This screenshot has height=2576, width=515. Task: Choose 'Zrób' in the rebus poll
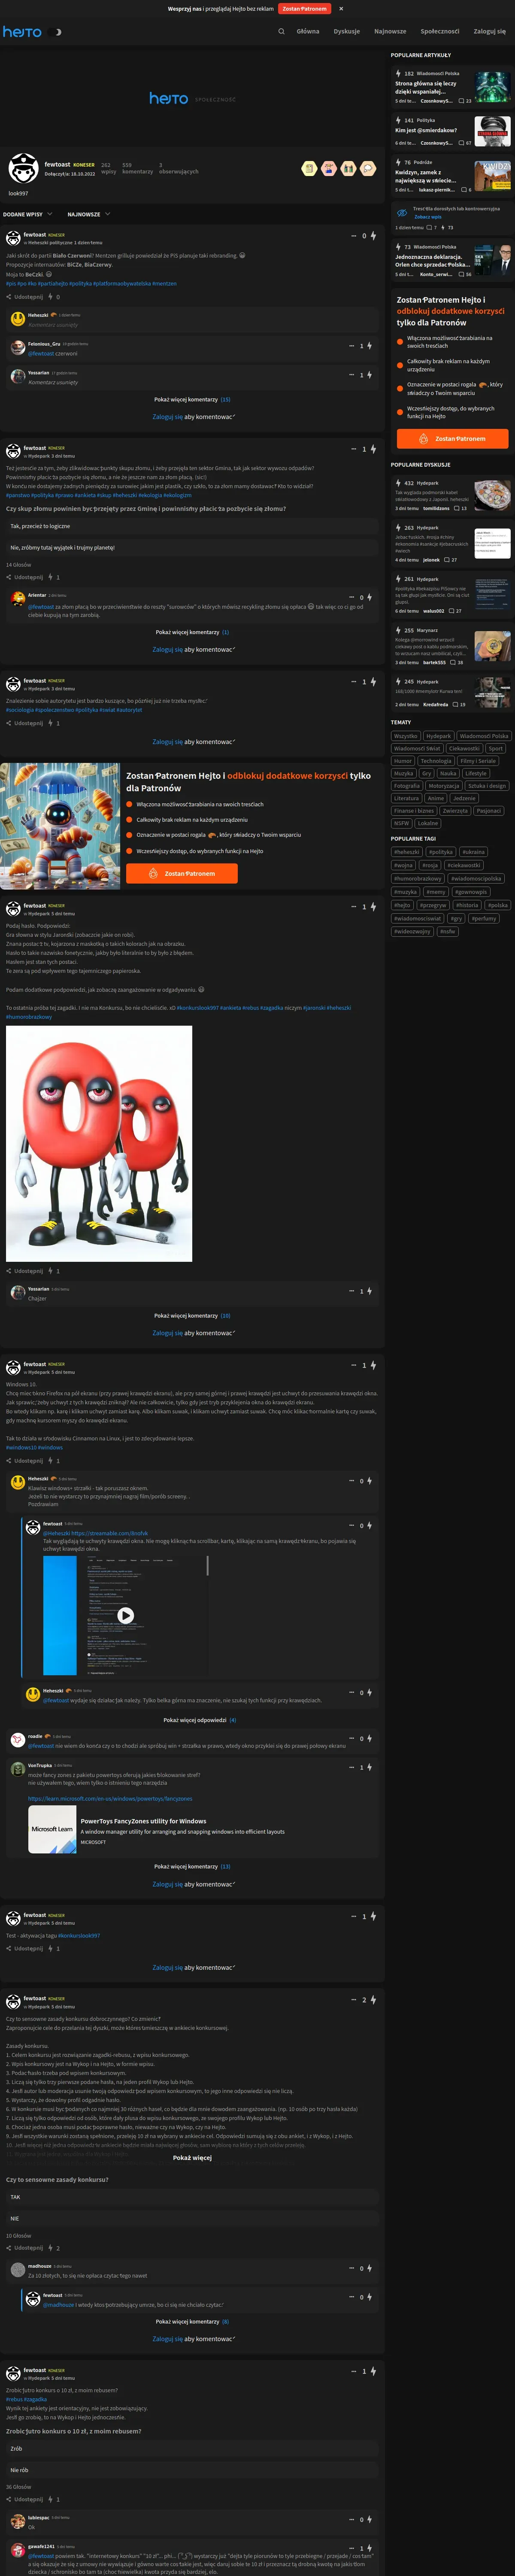192,2449
